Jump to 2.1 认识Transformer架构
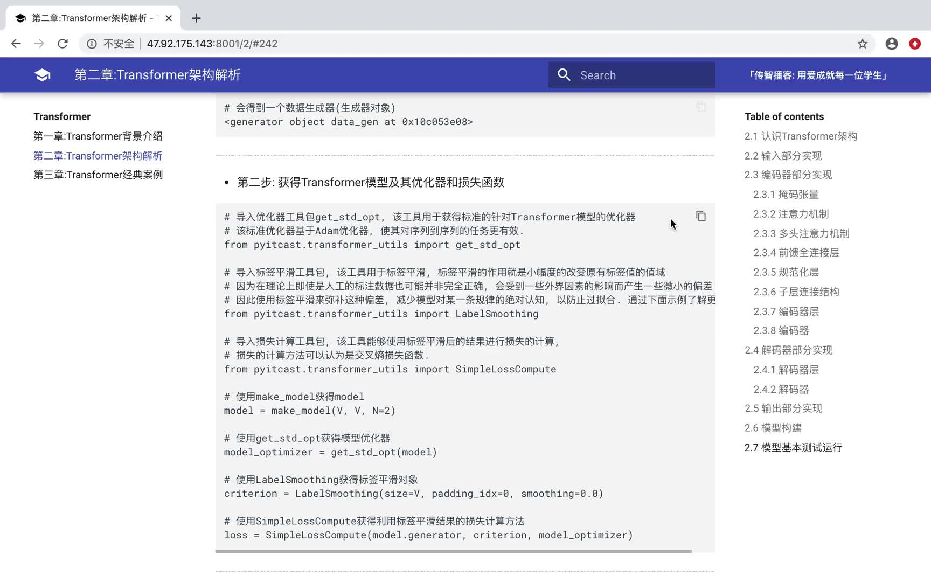The width and height of the screenshot is (931, 582). [801, 136]
